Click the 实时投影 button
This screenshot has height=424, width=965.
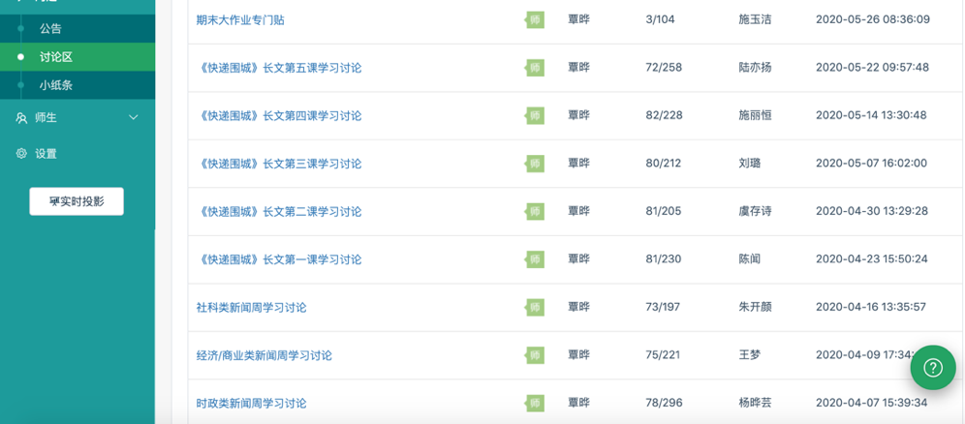(77, 201)
